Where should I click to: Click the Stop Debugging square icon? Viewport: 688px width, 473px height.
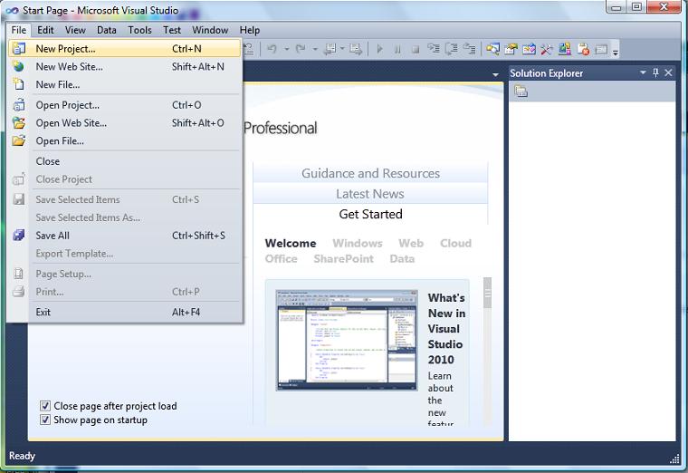click(x=416, y=49)
